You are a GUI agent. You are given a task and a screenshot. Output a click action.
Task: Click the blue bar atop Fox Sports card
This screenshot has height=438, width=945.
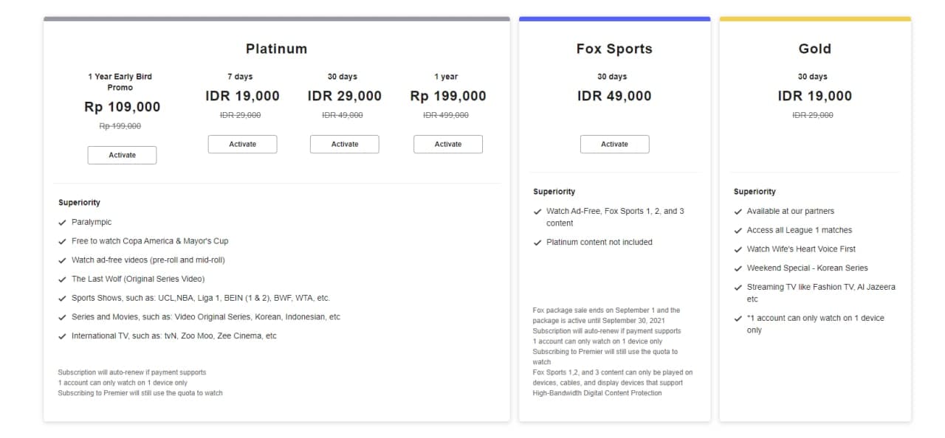point(614,19)
